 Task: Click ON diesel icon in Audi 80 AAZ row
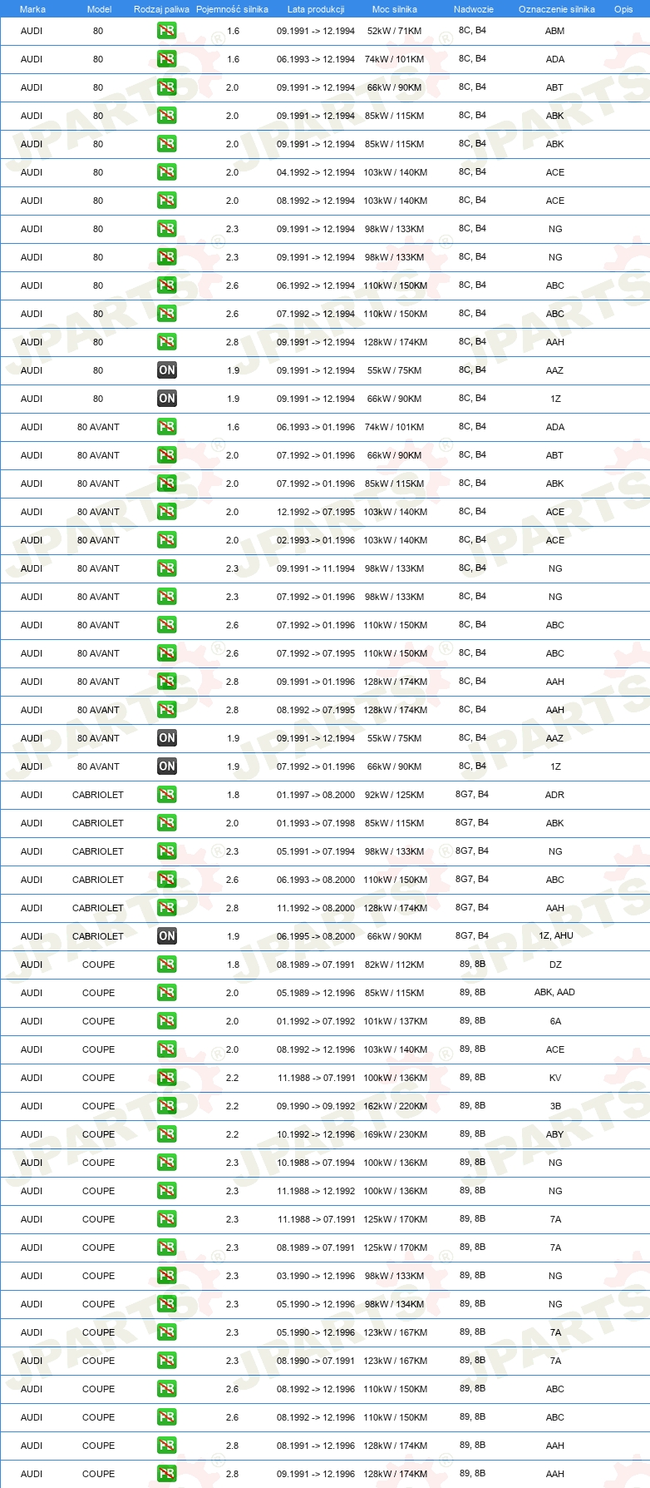pos(167,370)
